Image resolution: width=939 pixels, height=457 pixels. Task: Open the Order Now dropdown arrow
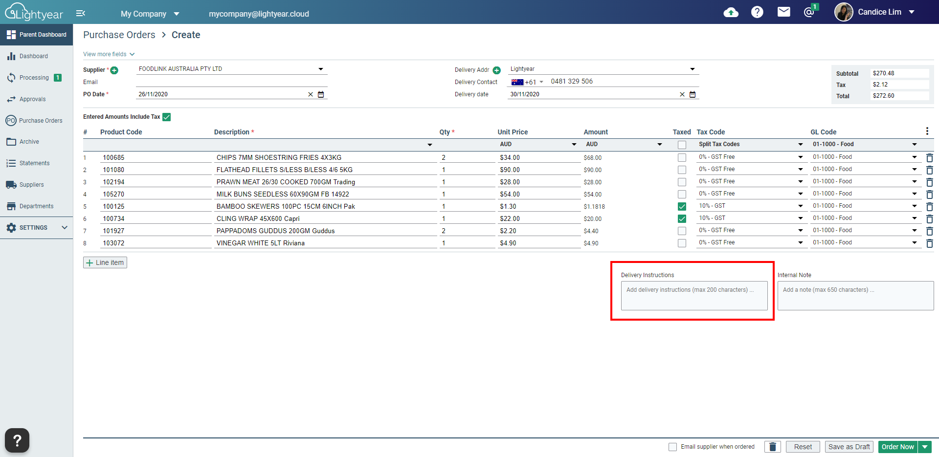925,446
